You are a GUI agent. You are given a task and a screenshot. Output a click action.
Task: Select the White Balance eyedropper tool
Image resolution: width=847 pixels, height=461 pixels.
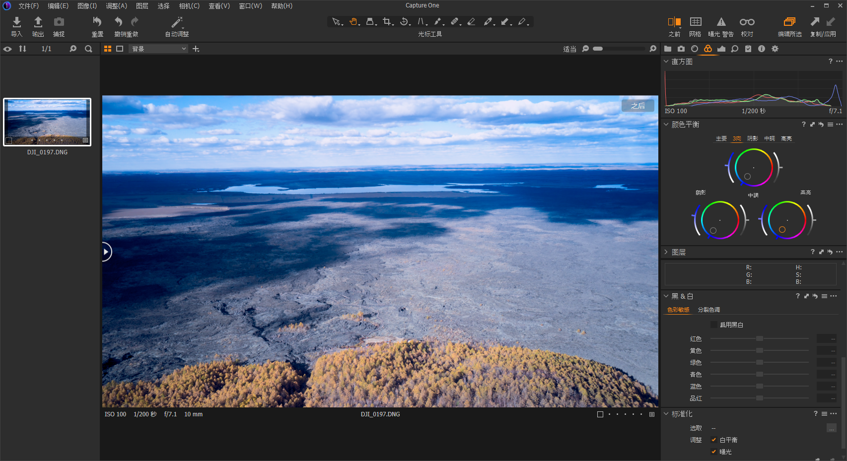(x=489, y=22)
